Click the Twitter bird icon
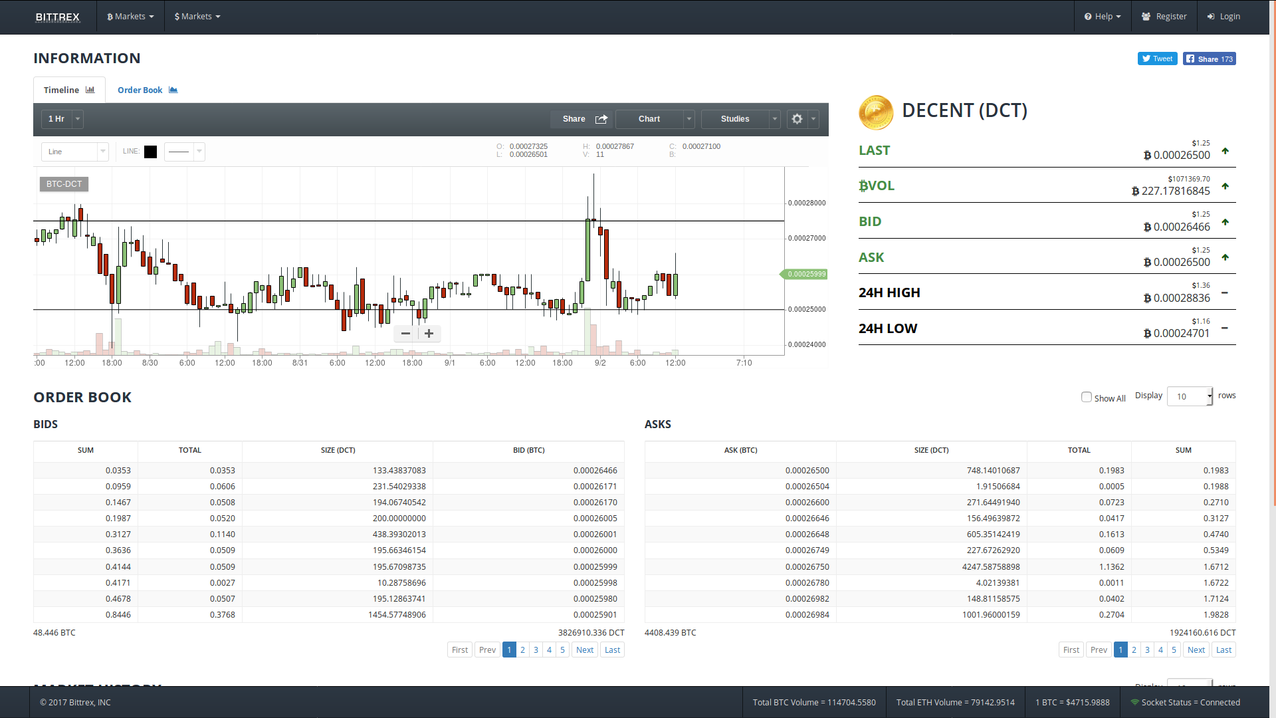 pos(1146,59)
